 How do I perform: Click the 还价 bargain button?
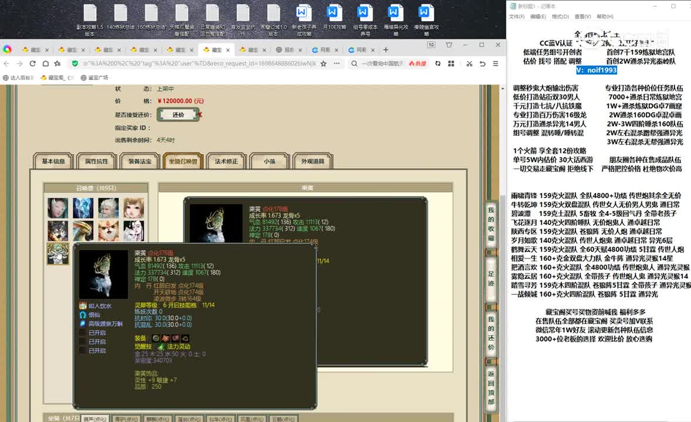click(x=178, y=114)
